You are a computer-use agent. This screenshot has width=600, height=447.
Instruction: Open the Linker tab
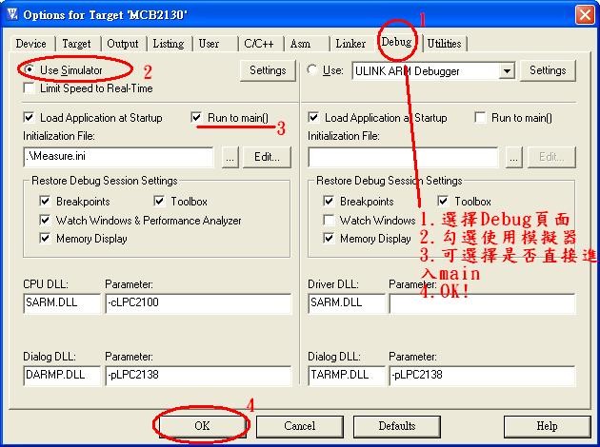click(x=350, y=44)
